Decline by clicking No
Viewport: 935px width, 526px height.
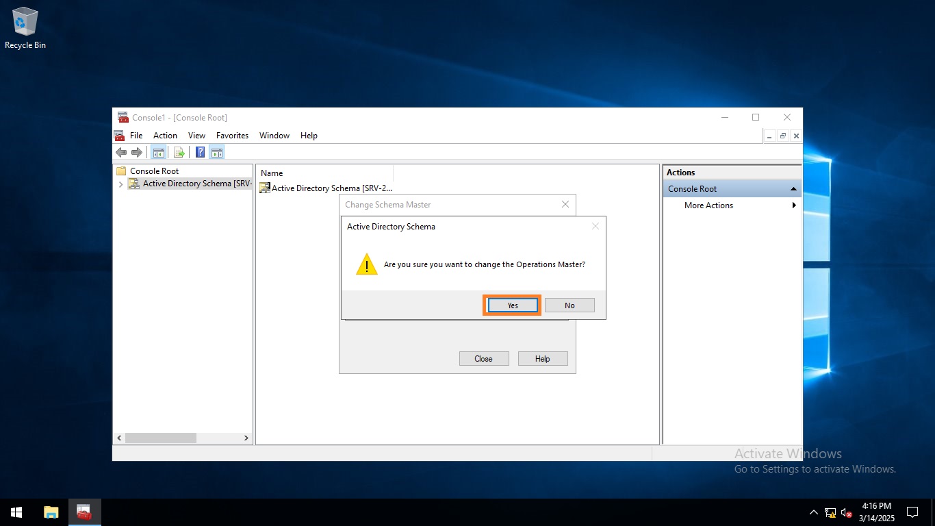[x=569, y=305]
